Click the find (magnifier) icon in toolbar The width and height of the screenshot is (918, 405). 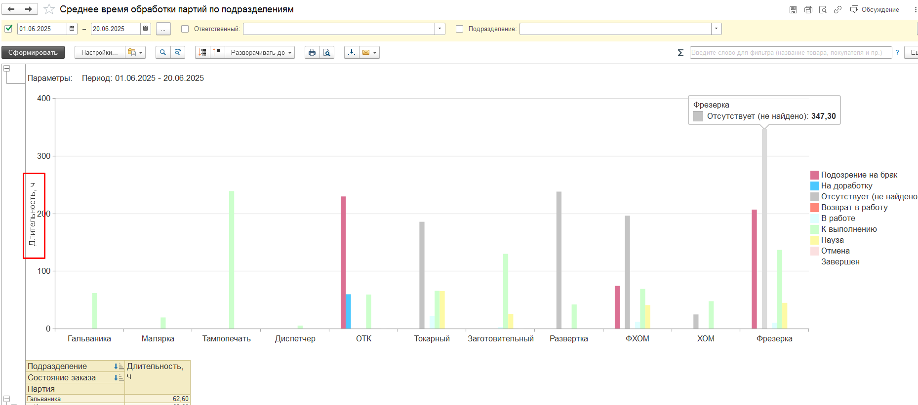point(163,52)
